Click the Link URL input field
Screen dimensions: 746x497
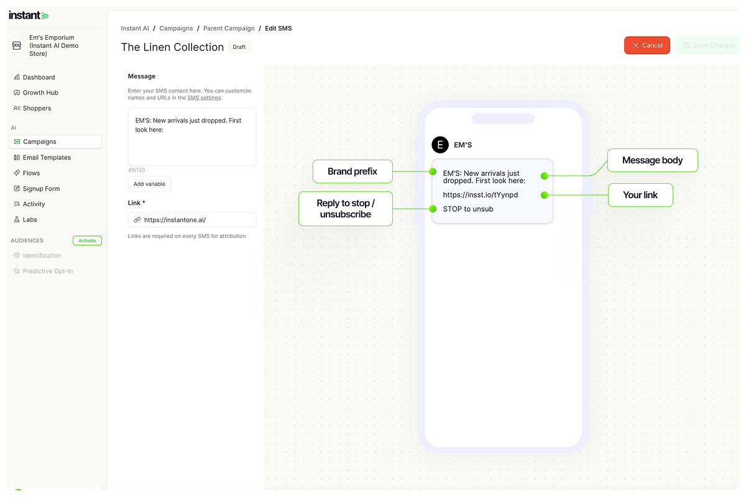click(192, 220)
